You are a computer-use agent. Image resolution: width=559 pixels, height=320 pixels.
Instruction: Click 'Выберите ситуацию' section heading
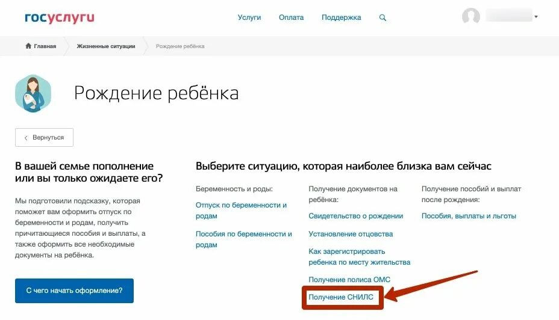[344, 166]
